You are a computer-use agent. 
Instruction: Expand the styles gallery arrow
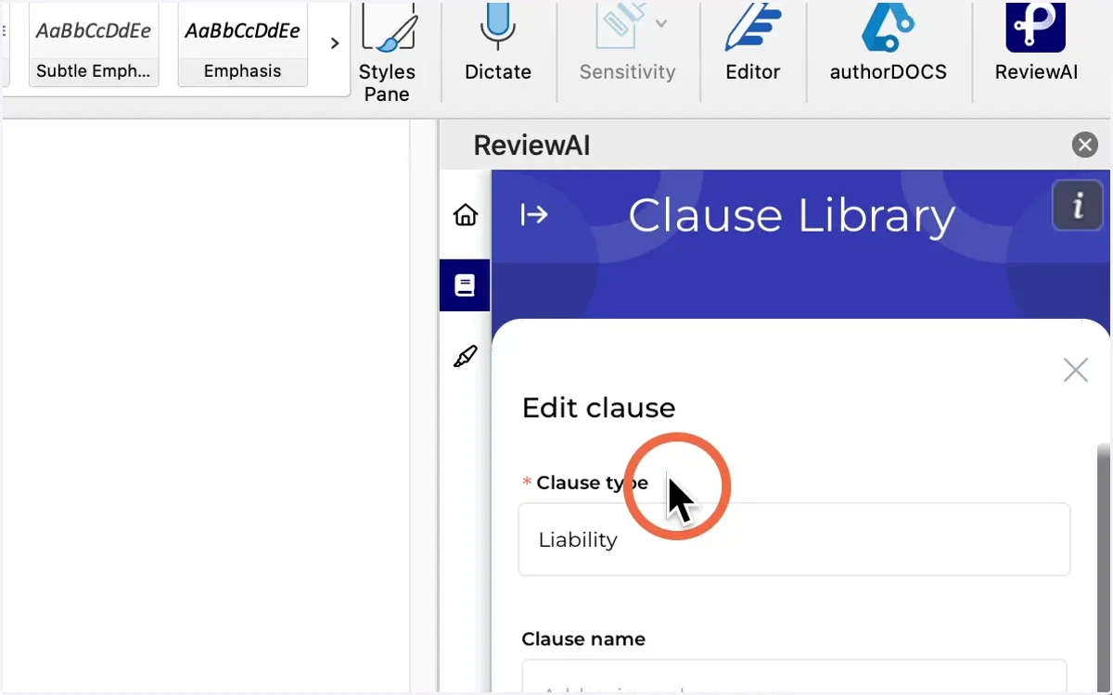pyautogui.click(x=335, y=44)
